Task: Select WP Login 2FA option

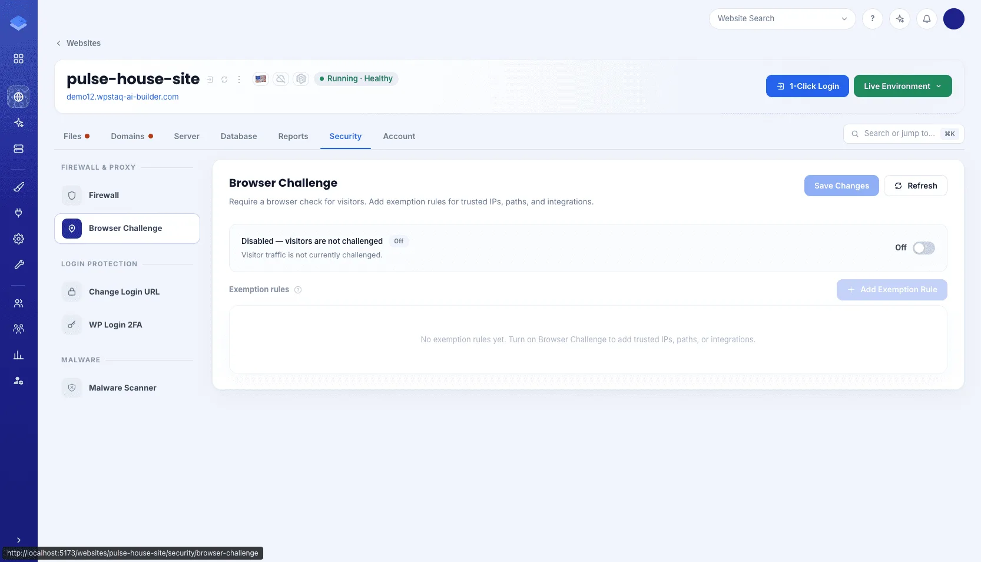Action: [x=127, y=325]
